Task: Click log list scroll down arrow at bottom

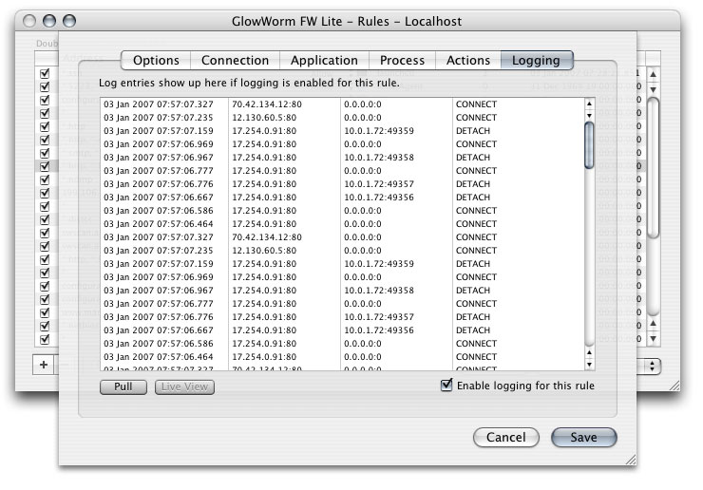Action: click(589, 365)
